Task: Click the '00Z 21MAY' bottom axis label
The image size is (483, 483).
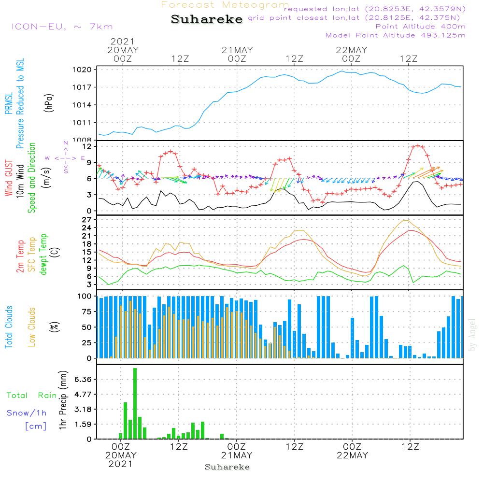Action: 237,451
